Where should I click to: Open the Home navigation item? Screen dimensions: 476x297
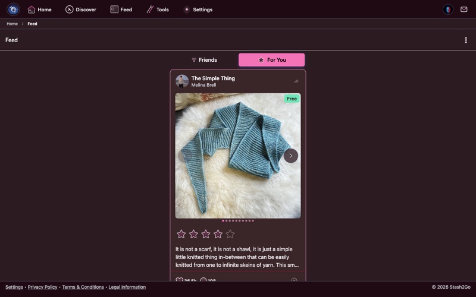coord(39,10)
